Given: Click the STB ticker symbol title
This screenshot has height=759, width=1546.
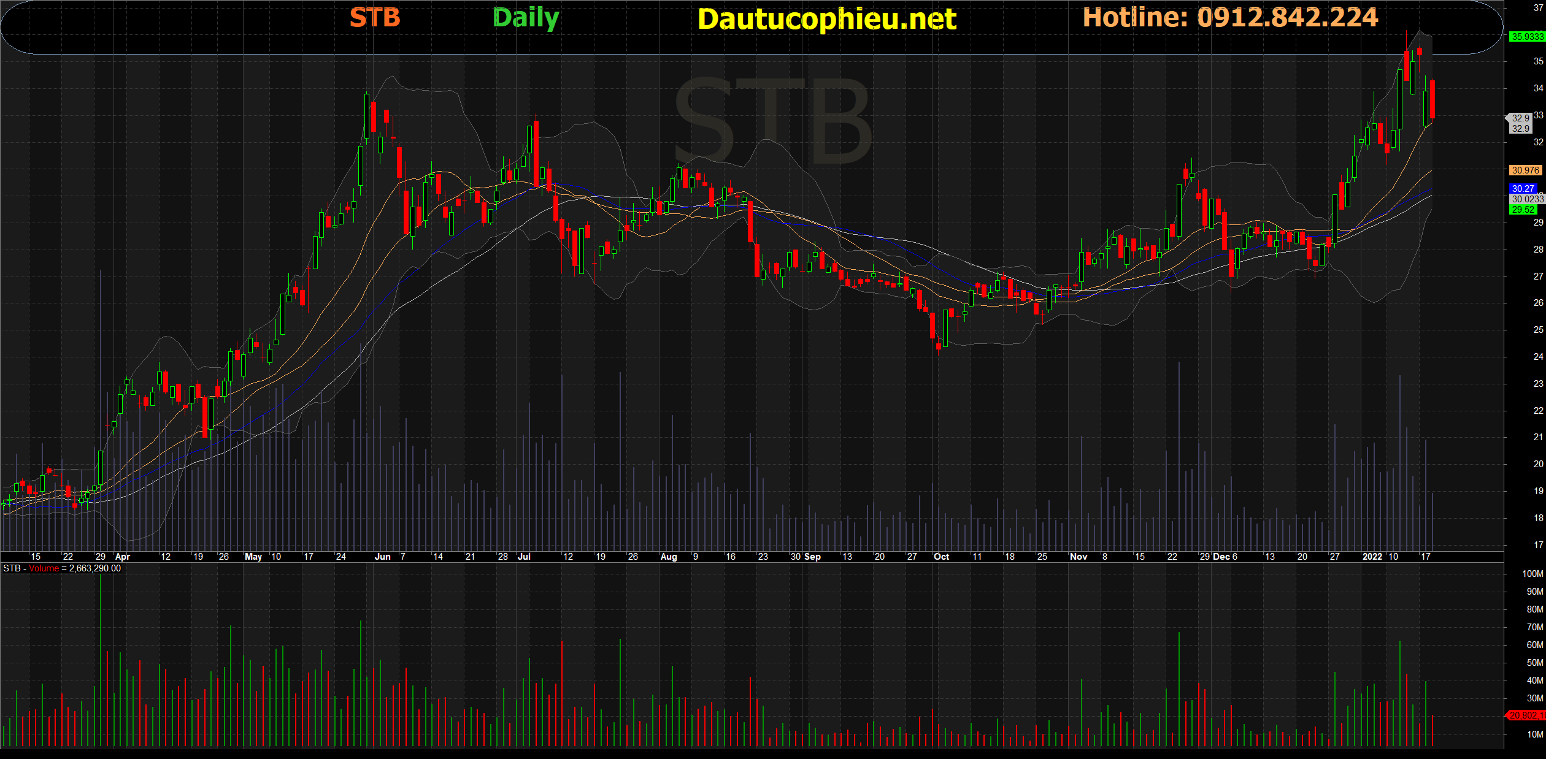Looking at the screenshot, I should pos(374,18).
